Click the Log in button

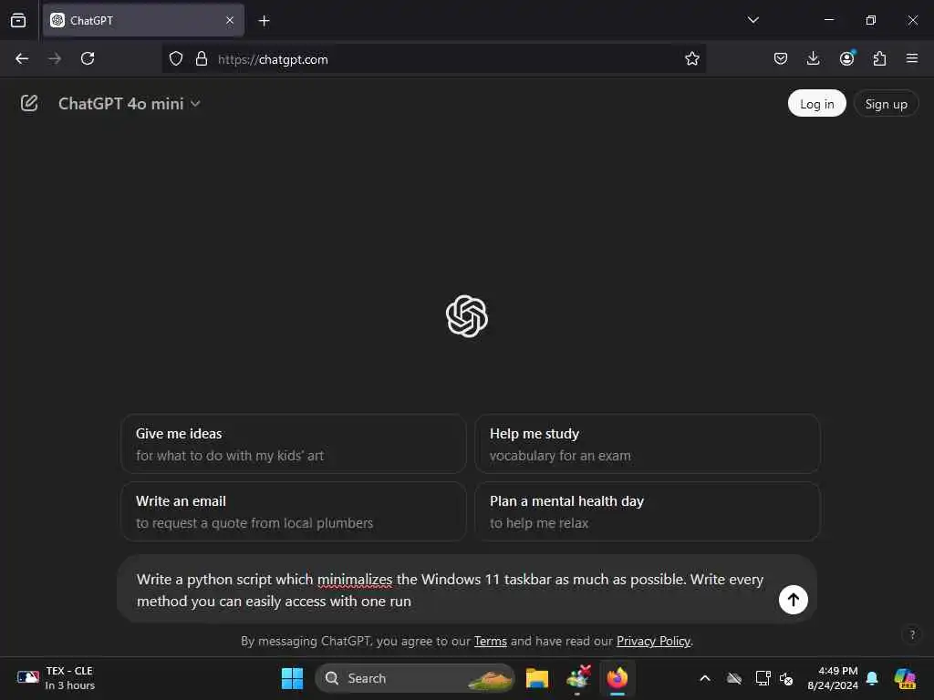point(816,104)
